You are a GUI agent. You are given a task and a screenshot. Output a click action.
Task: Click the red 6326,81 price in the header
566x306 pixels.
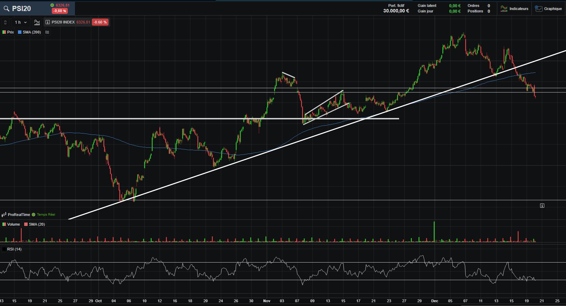click(63, 5)
